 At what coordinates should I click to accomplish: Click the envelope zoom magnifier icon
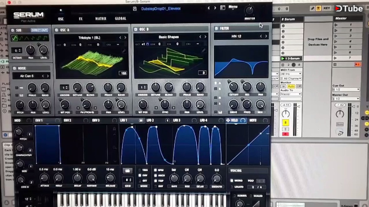tap(114, 147)
